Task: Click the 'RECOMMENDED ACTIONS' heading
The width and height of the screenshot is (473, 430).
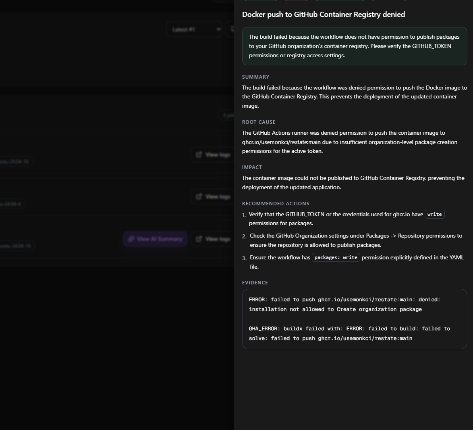Action: coord(276,204)
